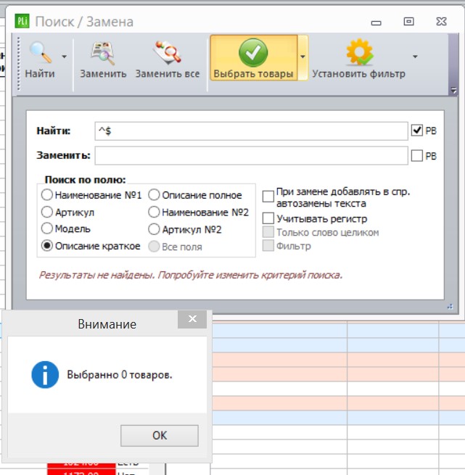Close the Внимание dialog with X
The image size is (465, 475).
[x=192, y=319]
